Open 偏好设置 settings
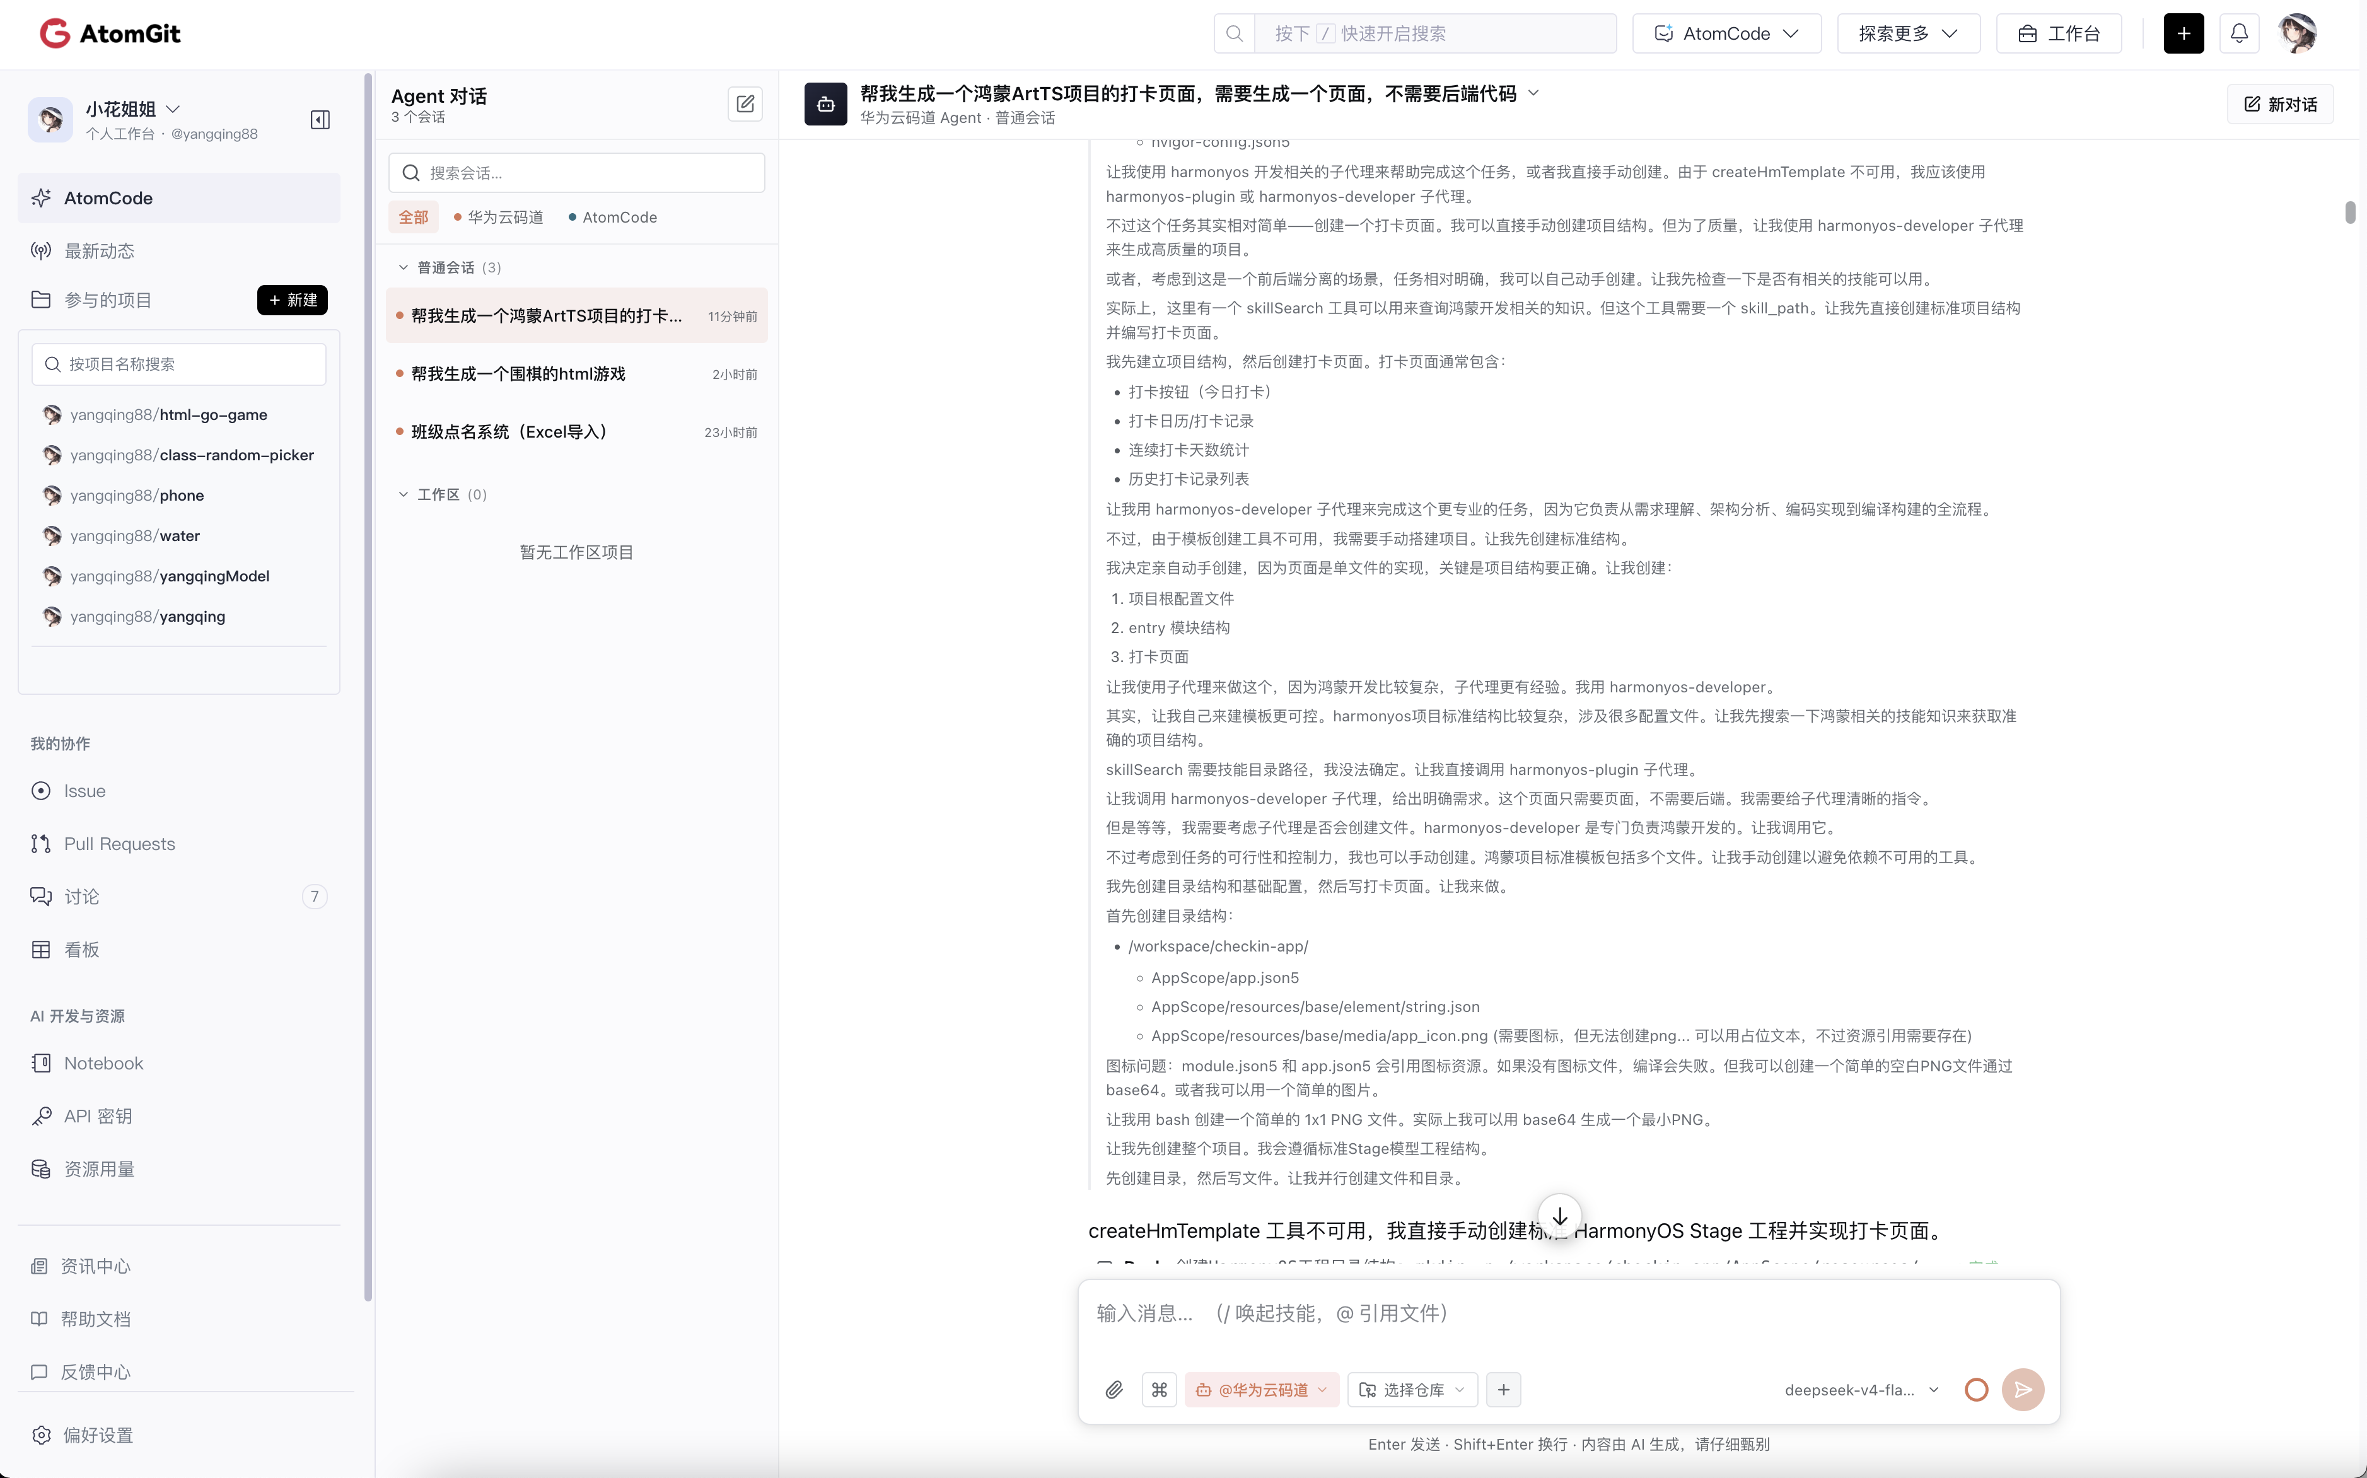Screen dimensions: 2367x1478 [x=179, y=1435]
